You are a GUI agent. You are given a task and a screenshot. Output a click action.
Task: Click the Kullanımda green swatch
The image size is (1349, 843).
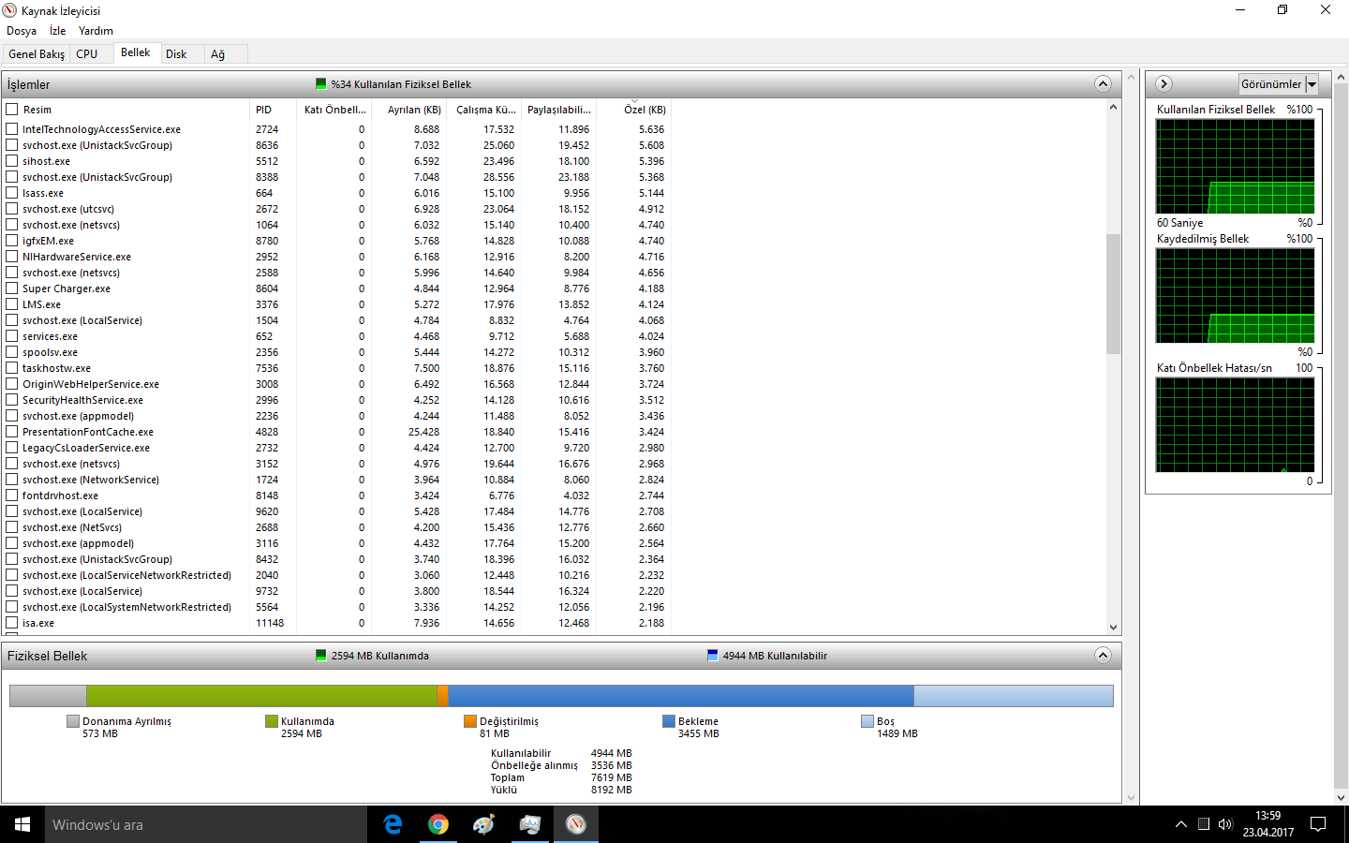point(272,721)
